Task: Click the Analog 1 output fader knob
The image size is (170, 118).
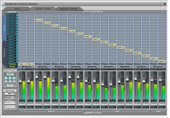Action: tap(20, 81)
